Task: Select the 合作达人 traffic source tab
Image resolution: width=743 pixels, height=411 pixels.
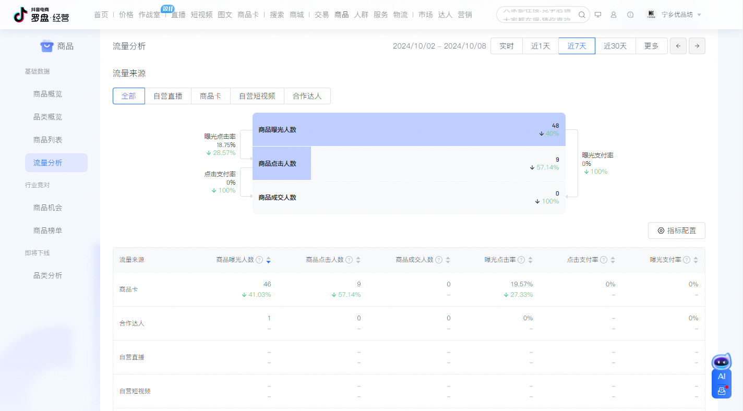Action: (x=307, y=96)
